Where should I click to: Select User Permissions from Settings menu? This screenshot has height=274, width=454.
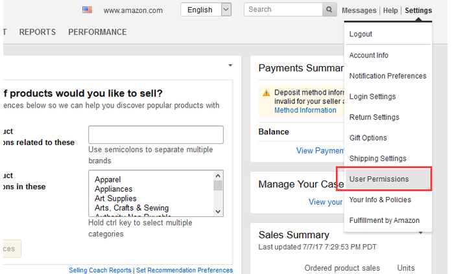[379, 179]
